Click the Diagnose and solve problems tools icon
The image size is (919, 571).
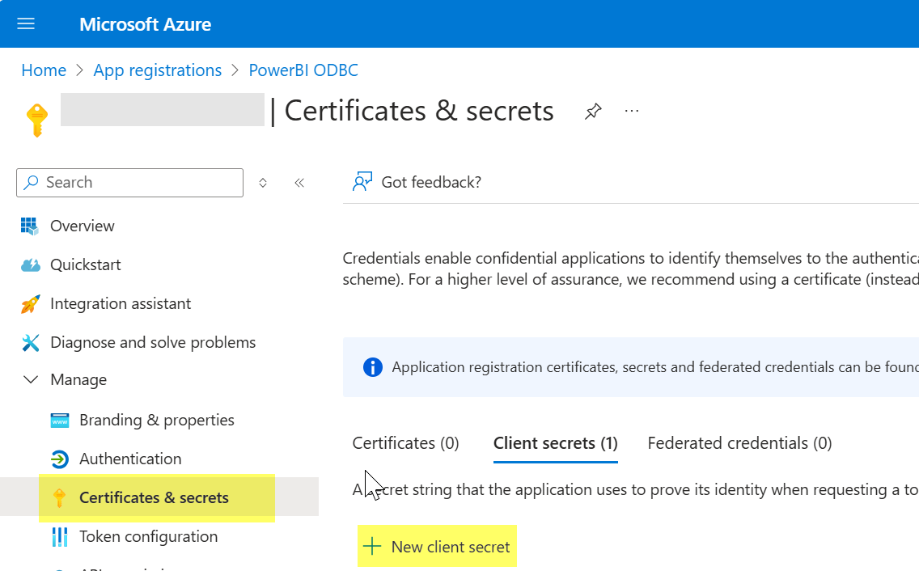pos(31,342)
